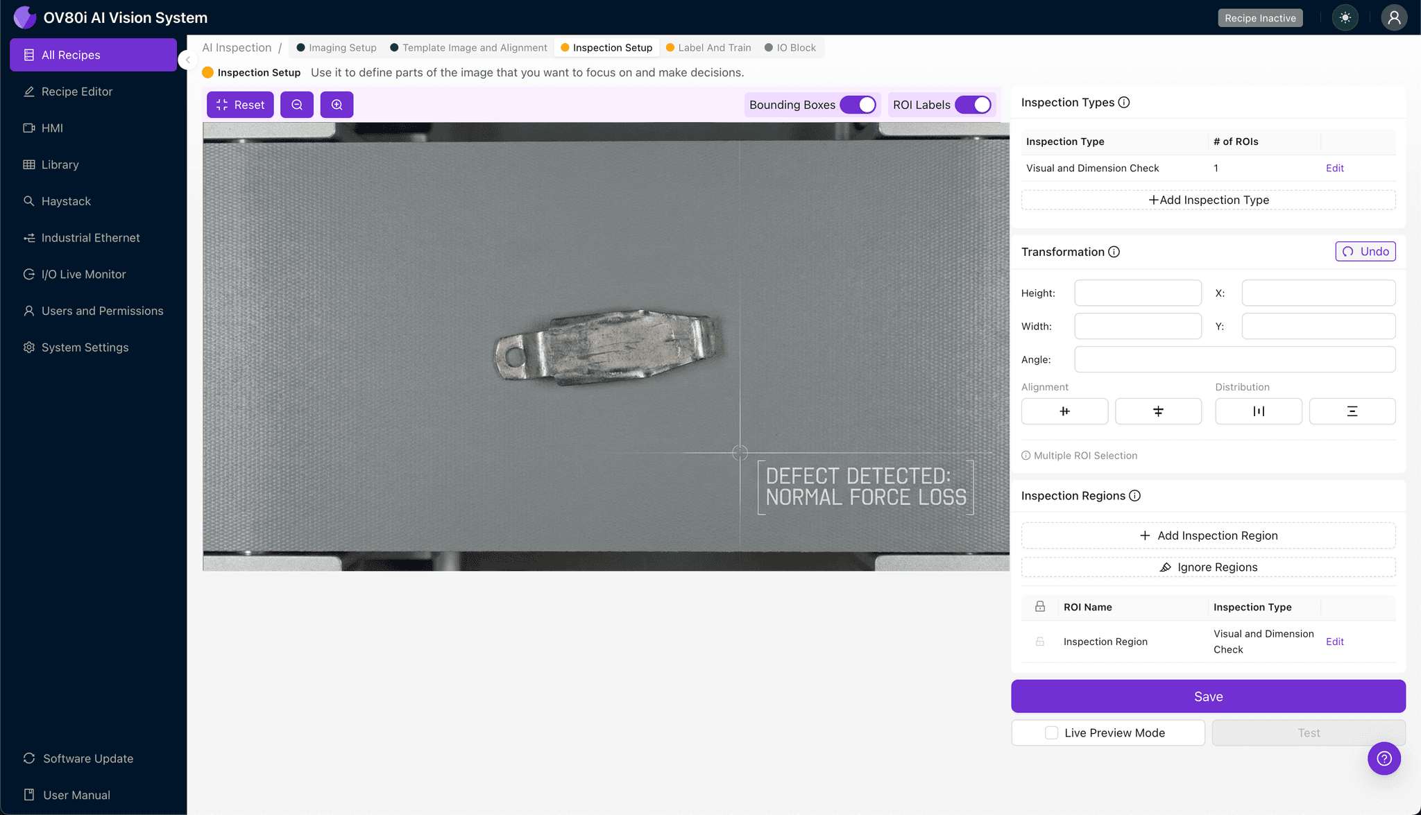The width and height of the screenshot is (1421, 815).
Task: Click the Multiple ROI Selection info icon
Action: (1026, 456)
